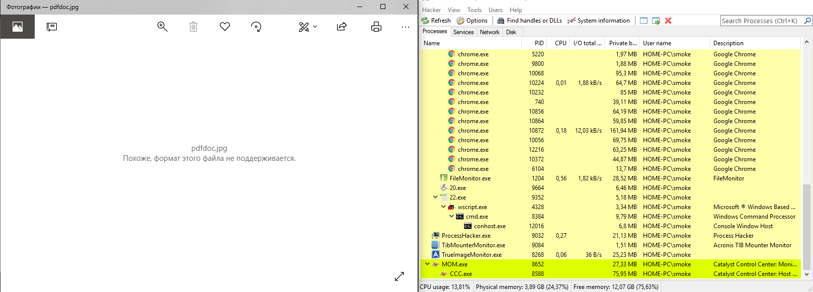Screen dimensions: 813x292
Task: Select the CCC.exe process
Action: coord(610,274)
